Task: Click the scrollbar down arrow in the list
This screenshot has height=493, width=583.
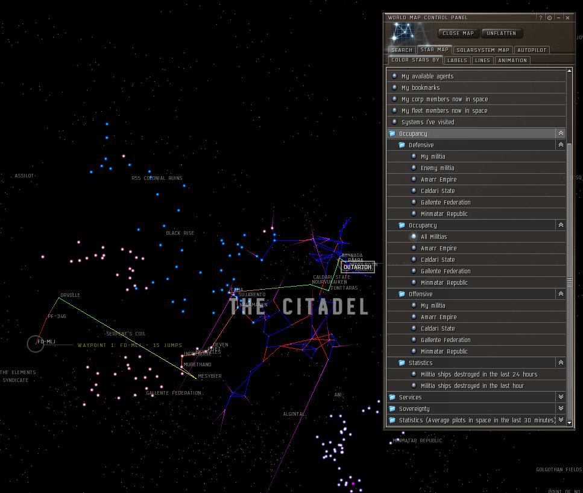Action: coord(569,423)
